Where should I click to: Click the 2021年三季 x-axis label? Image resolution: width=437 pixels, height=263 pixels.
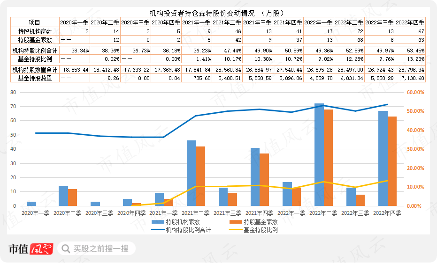pos(227,213)
